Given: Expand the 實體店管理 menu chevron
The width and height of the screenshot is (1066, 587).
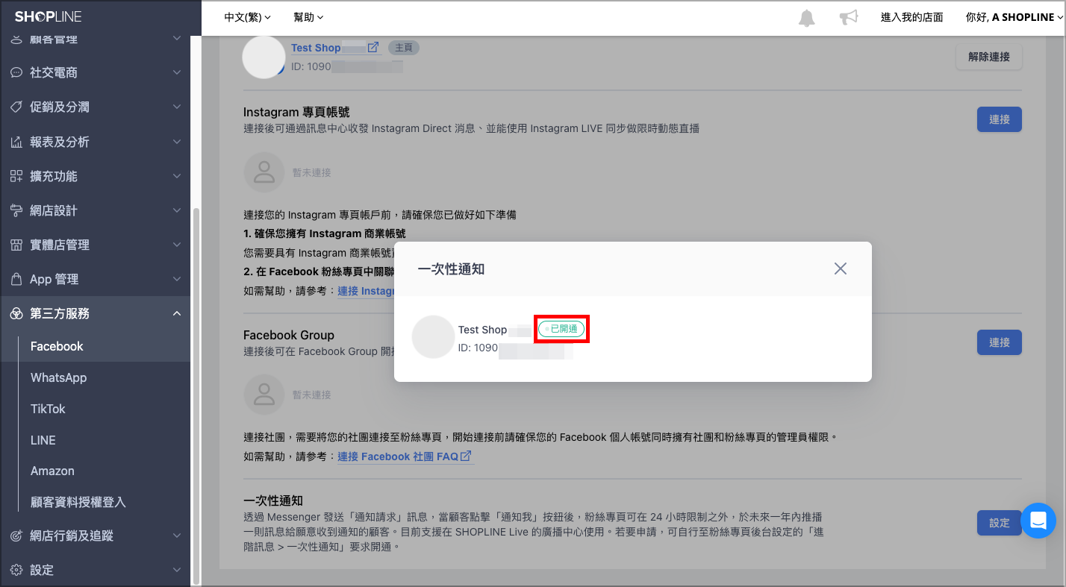Looking at the screenshot, I should point(177,245).
